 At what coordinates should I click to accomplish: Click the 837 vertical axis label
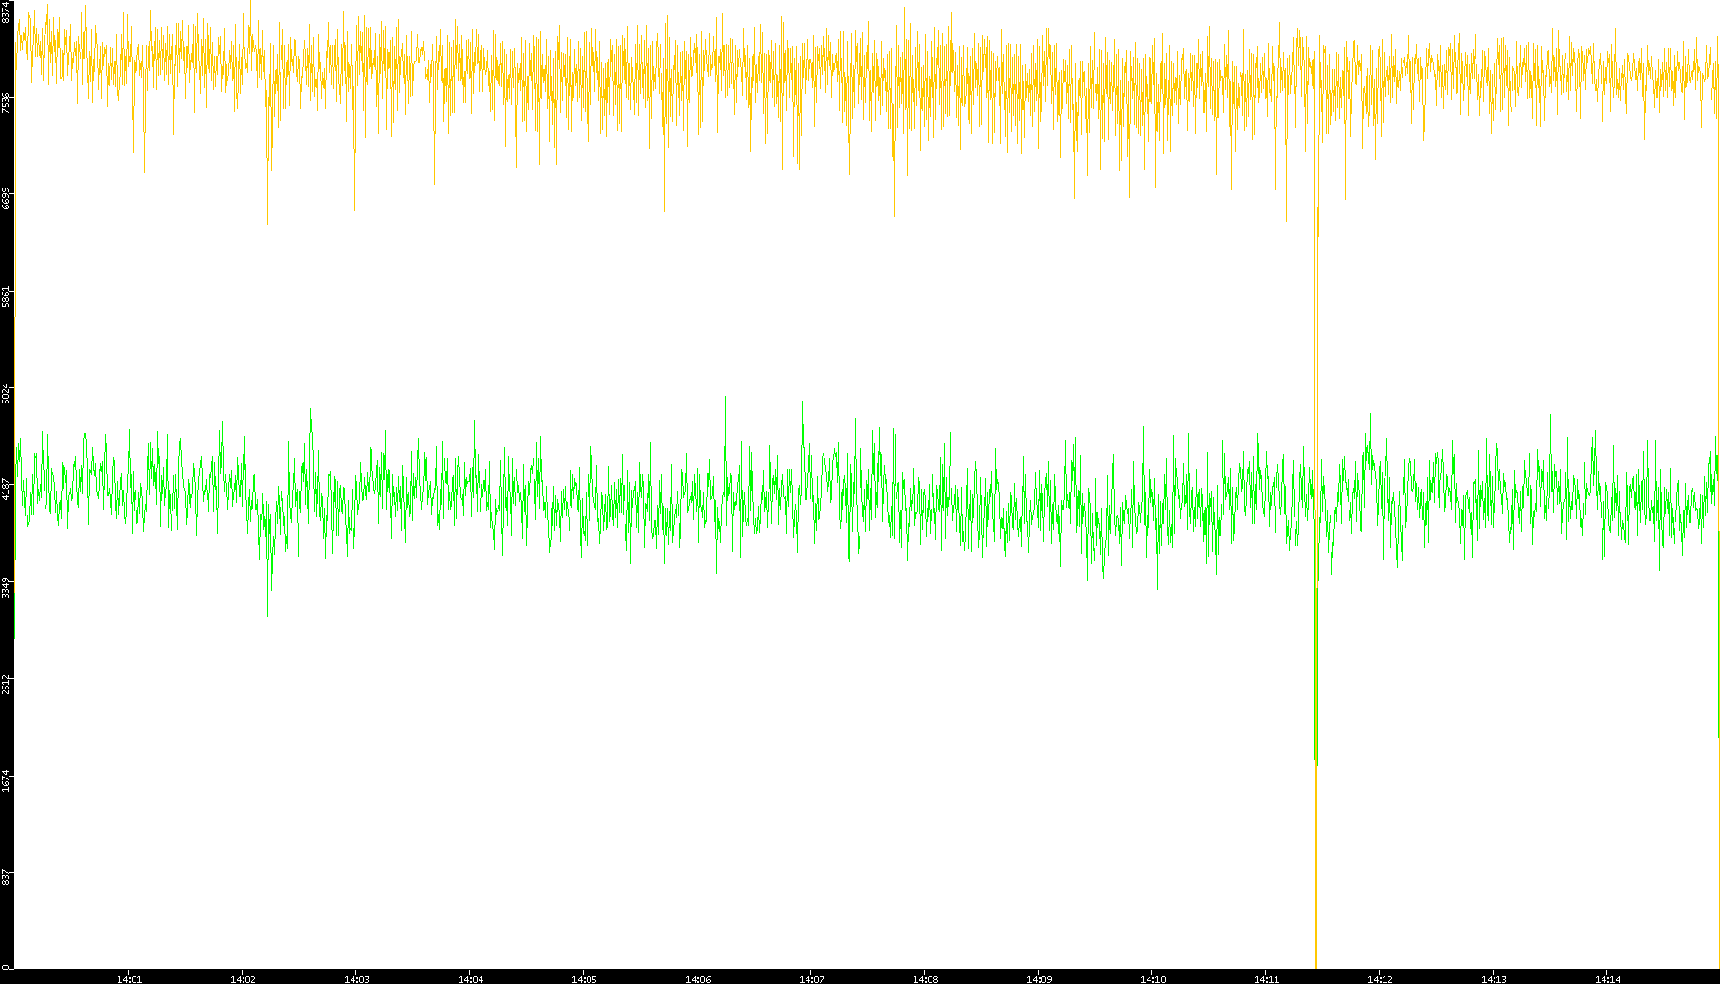point(7,877)
